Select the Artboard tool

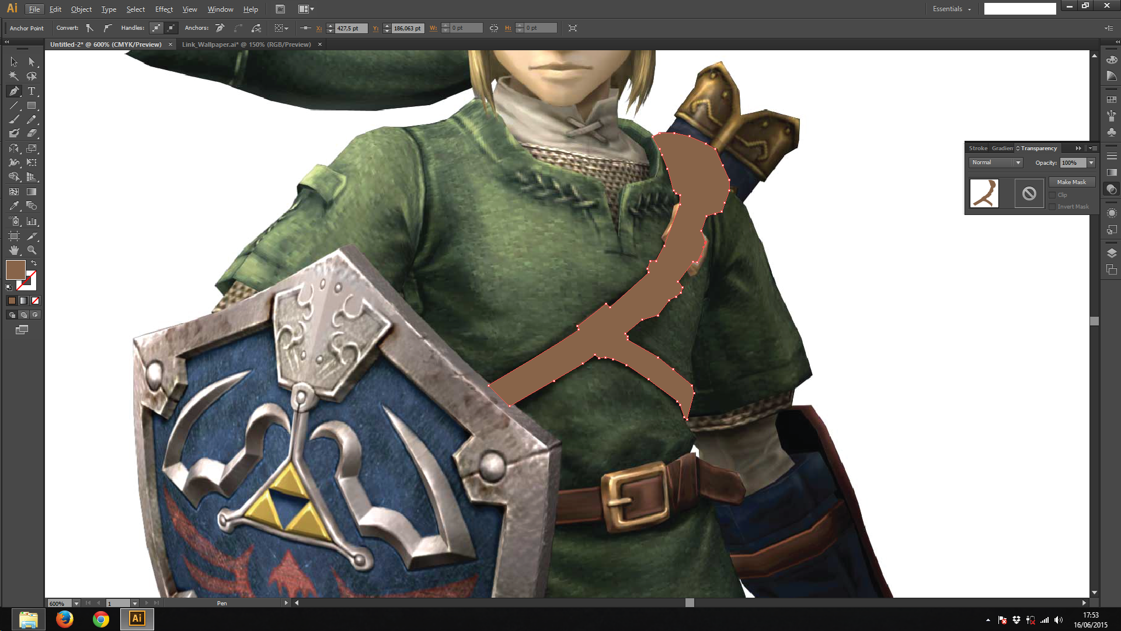[14, 236]
